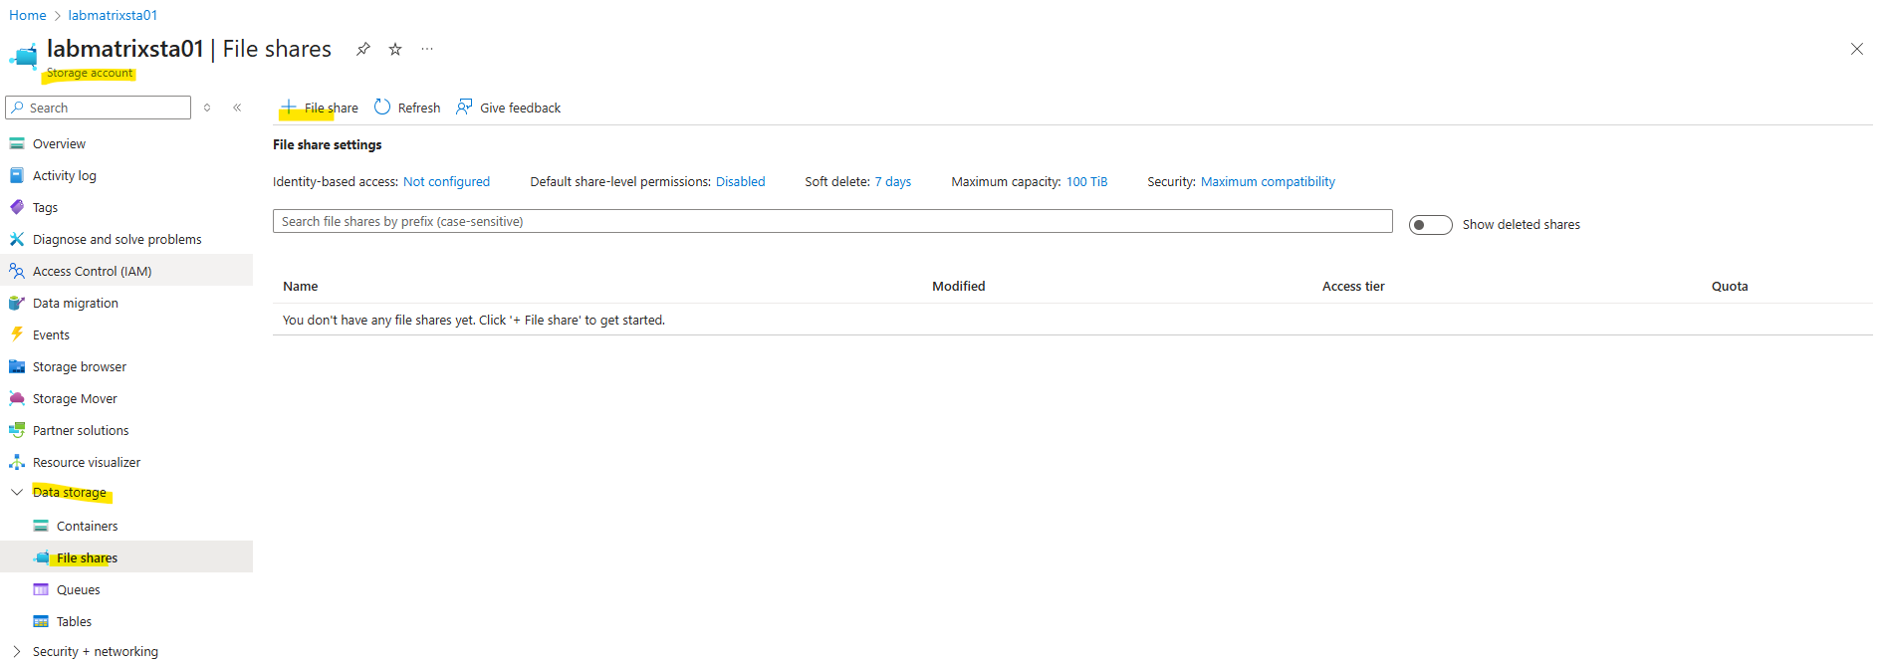Click the Tags icon in sidebar
This screenshot has width=1883, height=663.
17,208
